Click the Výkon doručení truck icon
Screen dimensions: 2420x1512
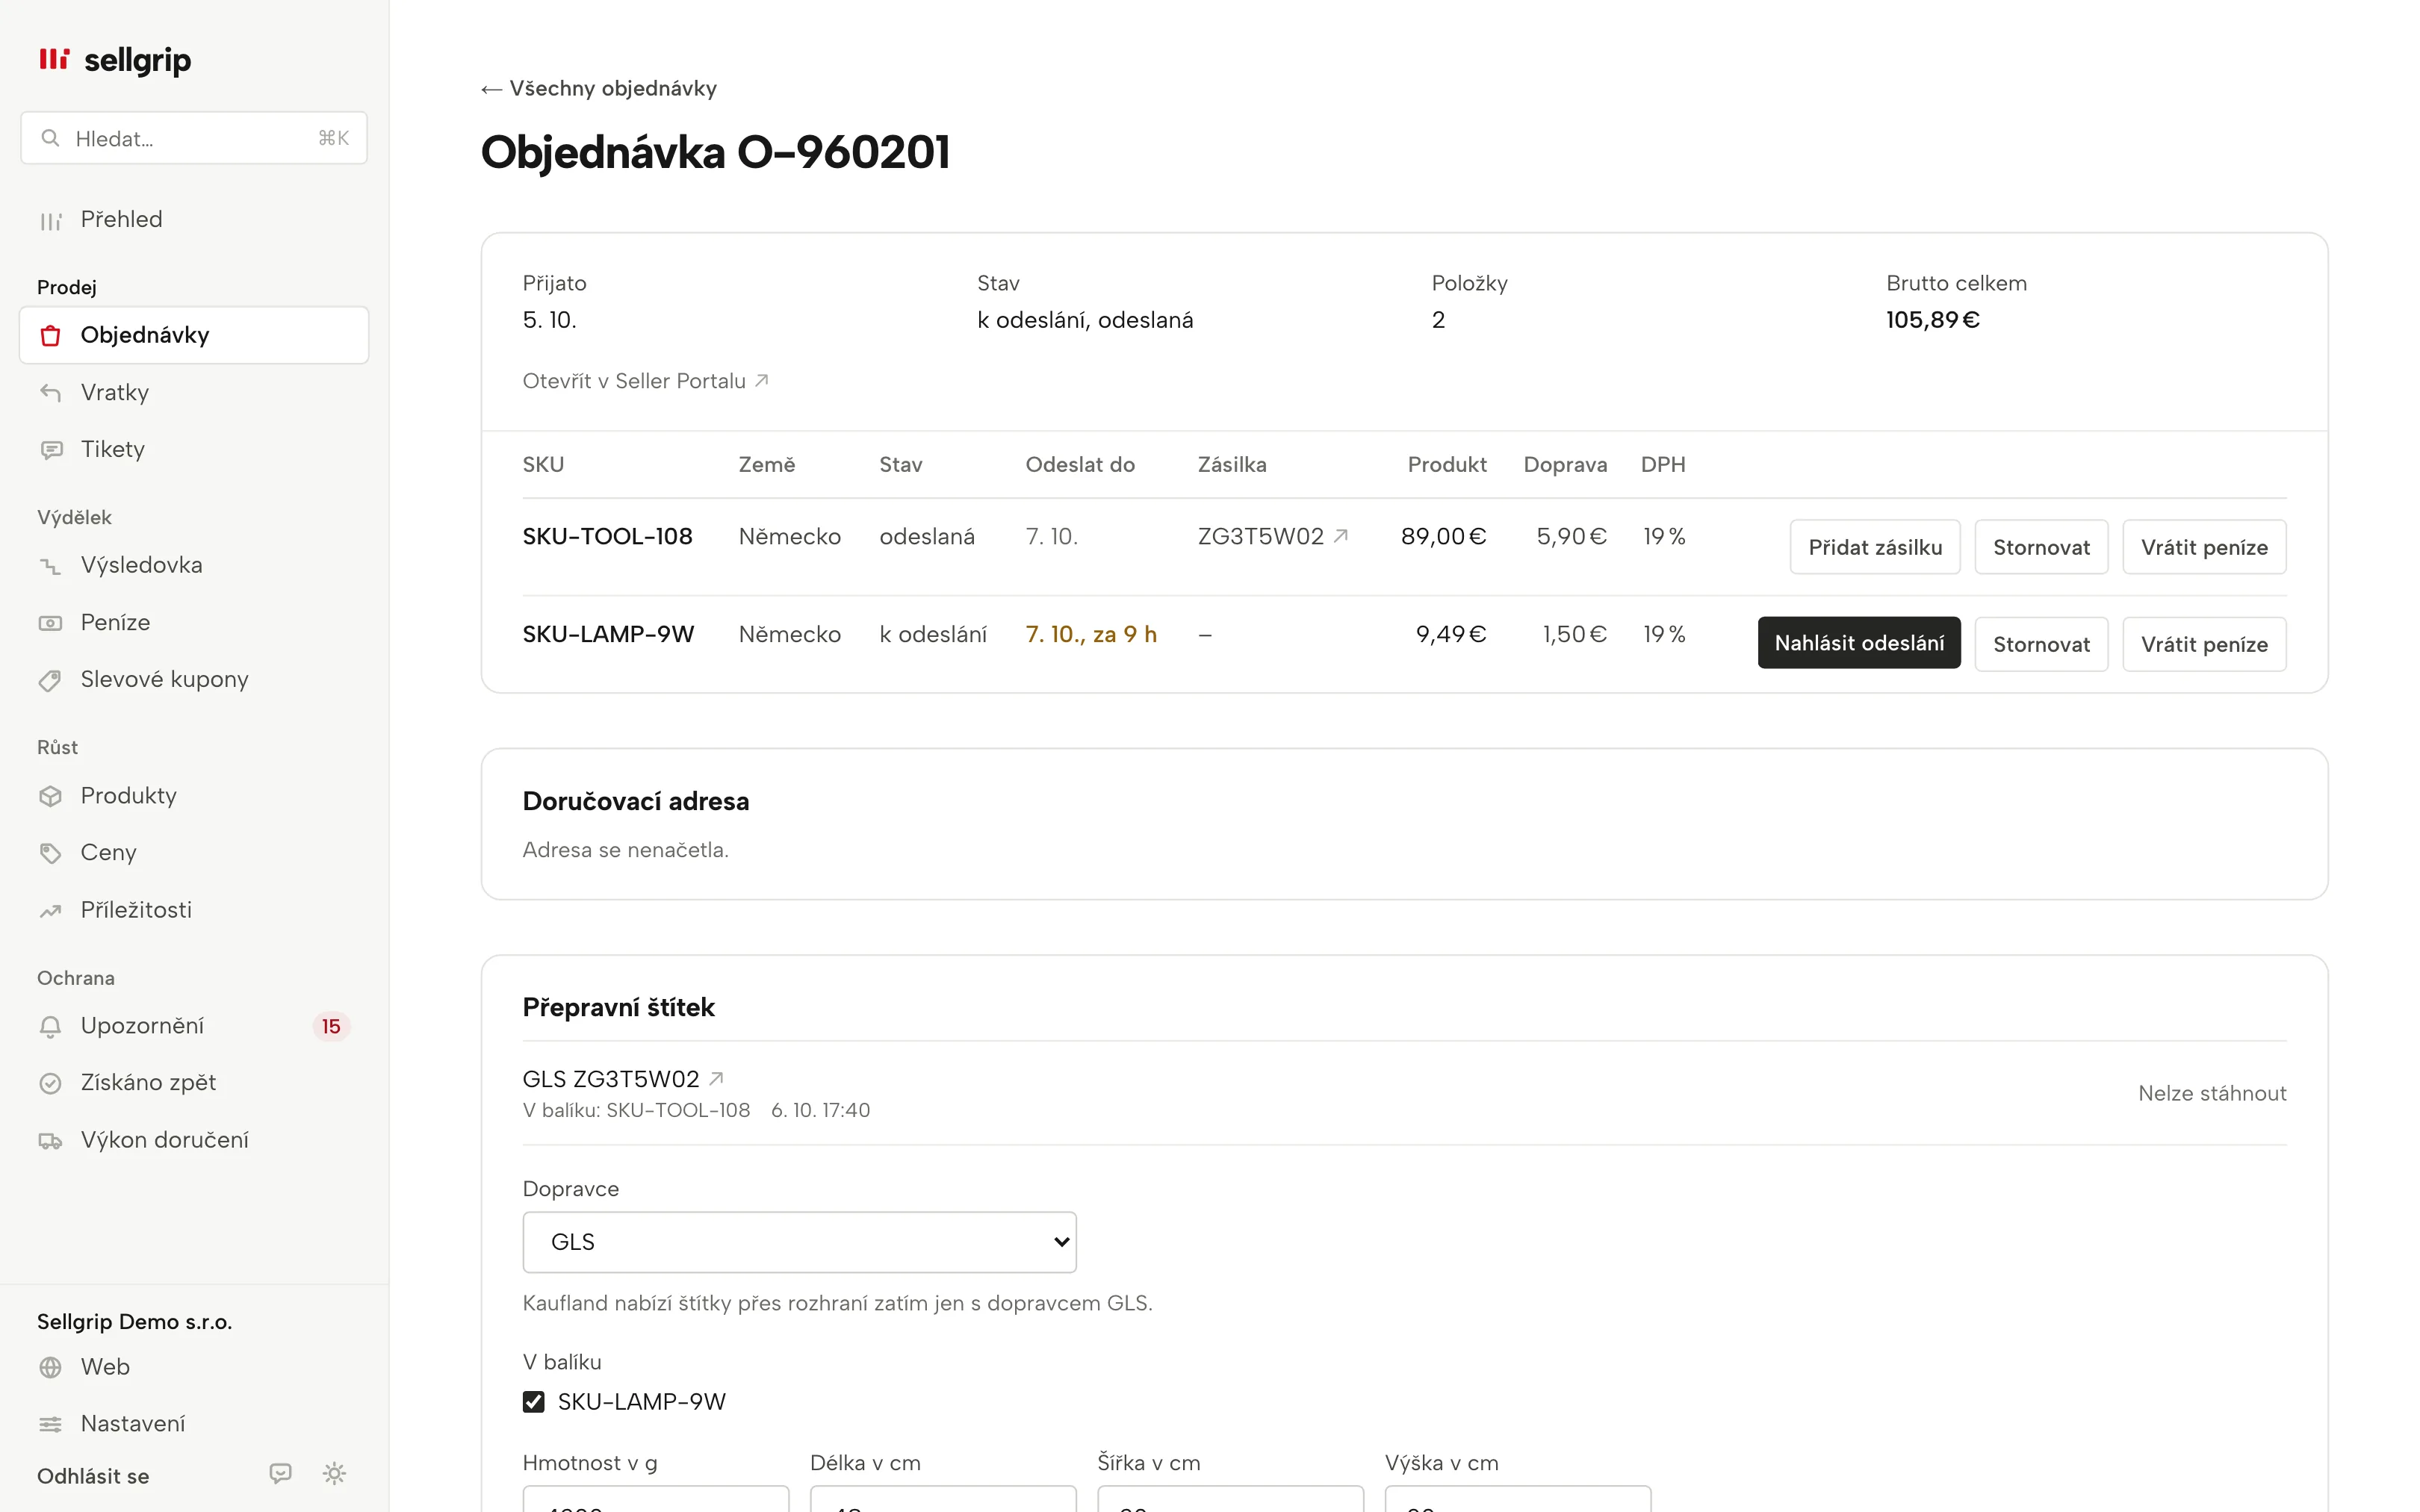50,1141
